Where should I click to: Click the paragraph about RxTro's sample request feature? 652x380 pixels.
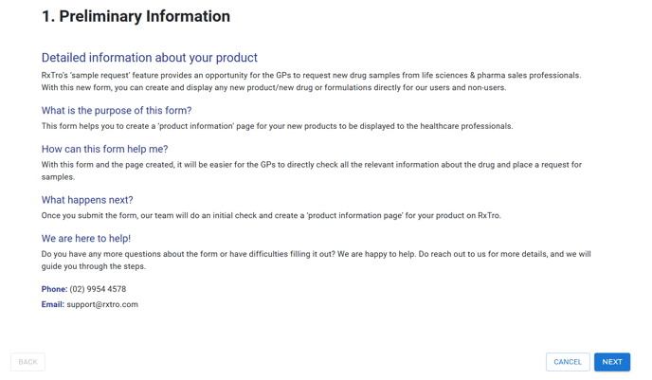tap(311, 81)
